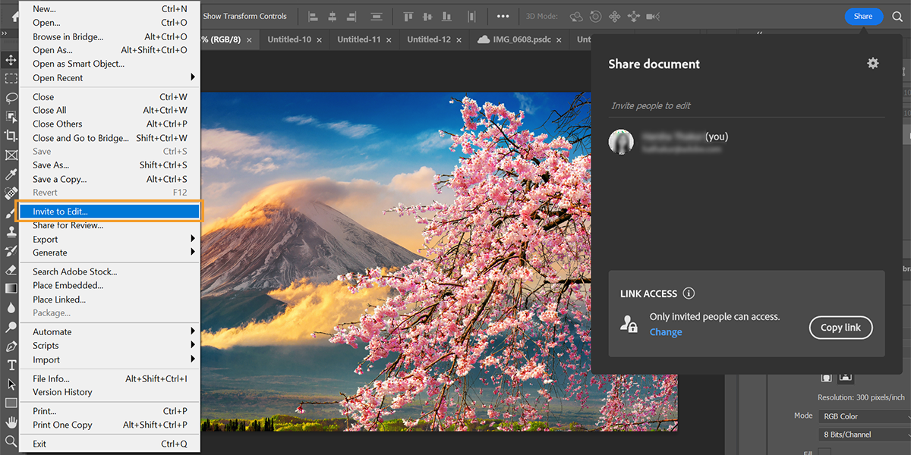Select the Eraser tool

tap(11, 269)
